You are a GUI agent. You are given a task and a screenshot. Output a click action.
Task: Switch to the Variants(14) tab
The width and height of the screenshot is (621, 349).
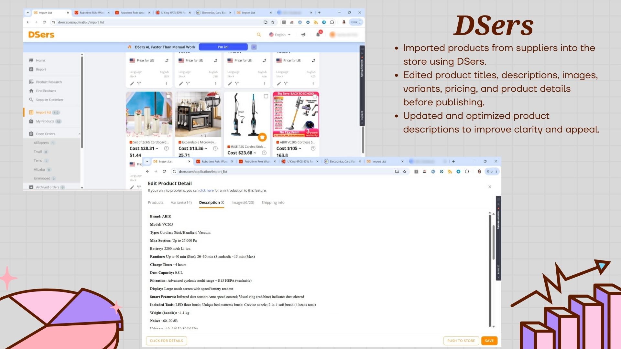coord(181,203)
